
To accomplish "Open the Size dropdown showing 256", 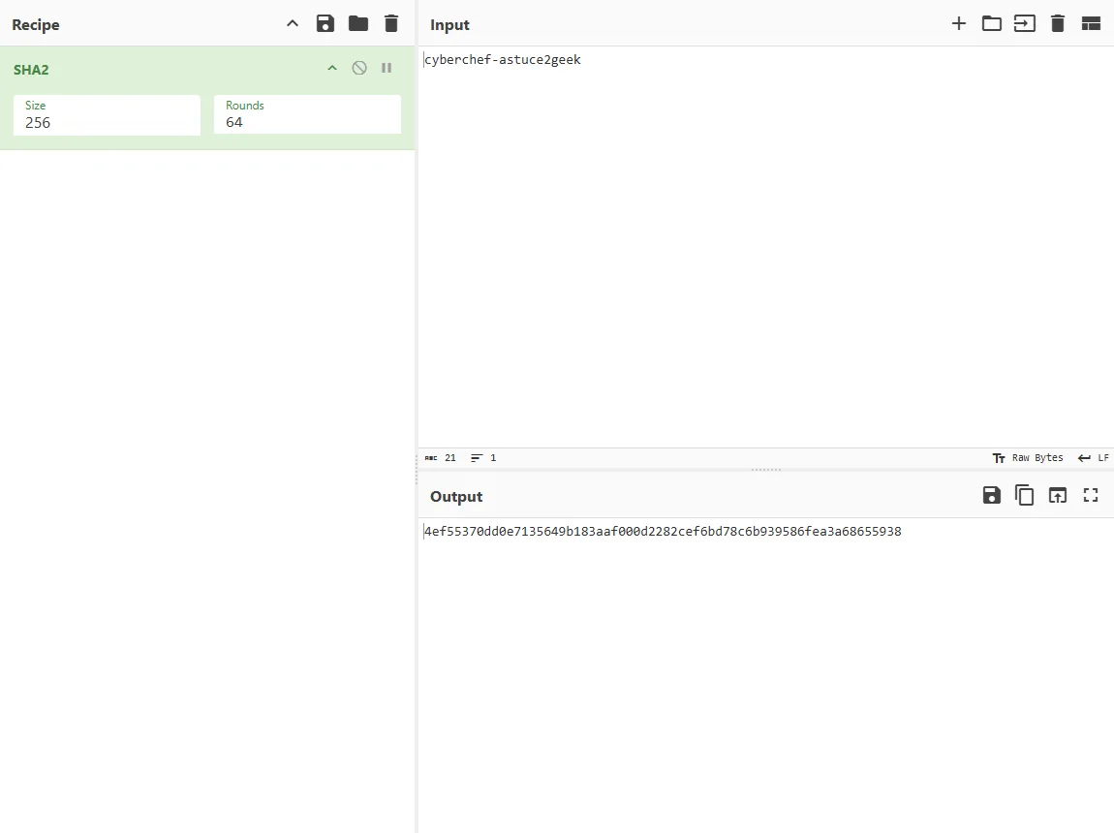I will [x=107, y=115].
